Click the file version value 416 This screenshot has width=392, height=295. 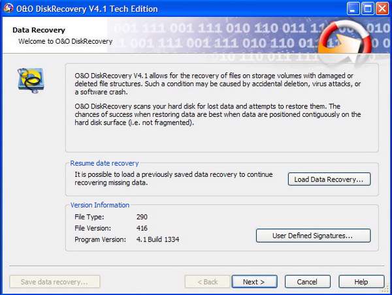(x=142, y=228)
